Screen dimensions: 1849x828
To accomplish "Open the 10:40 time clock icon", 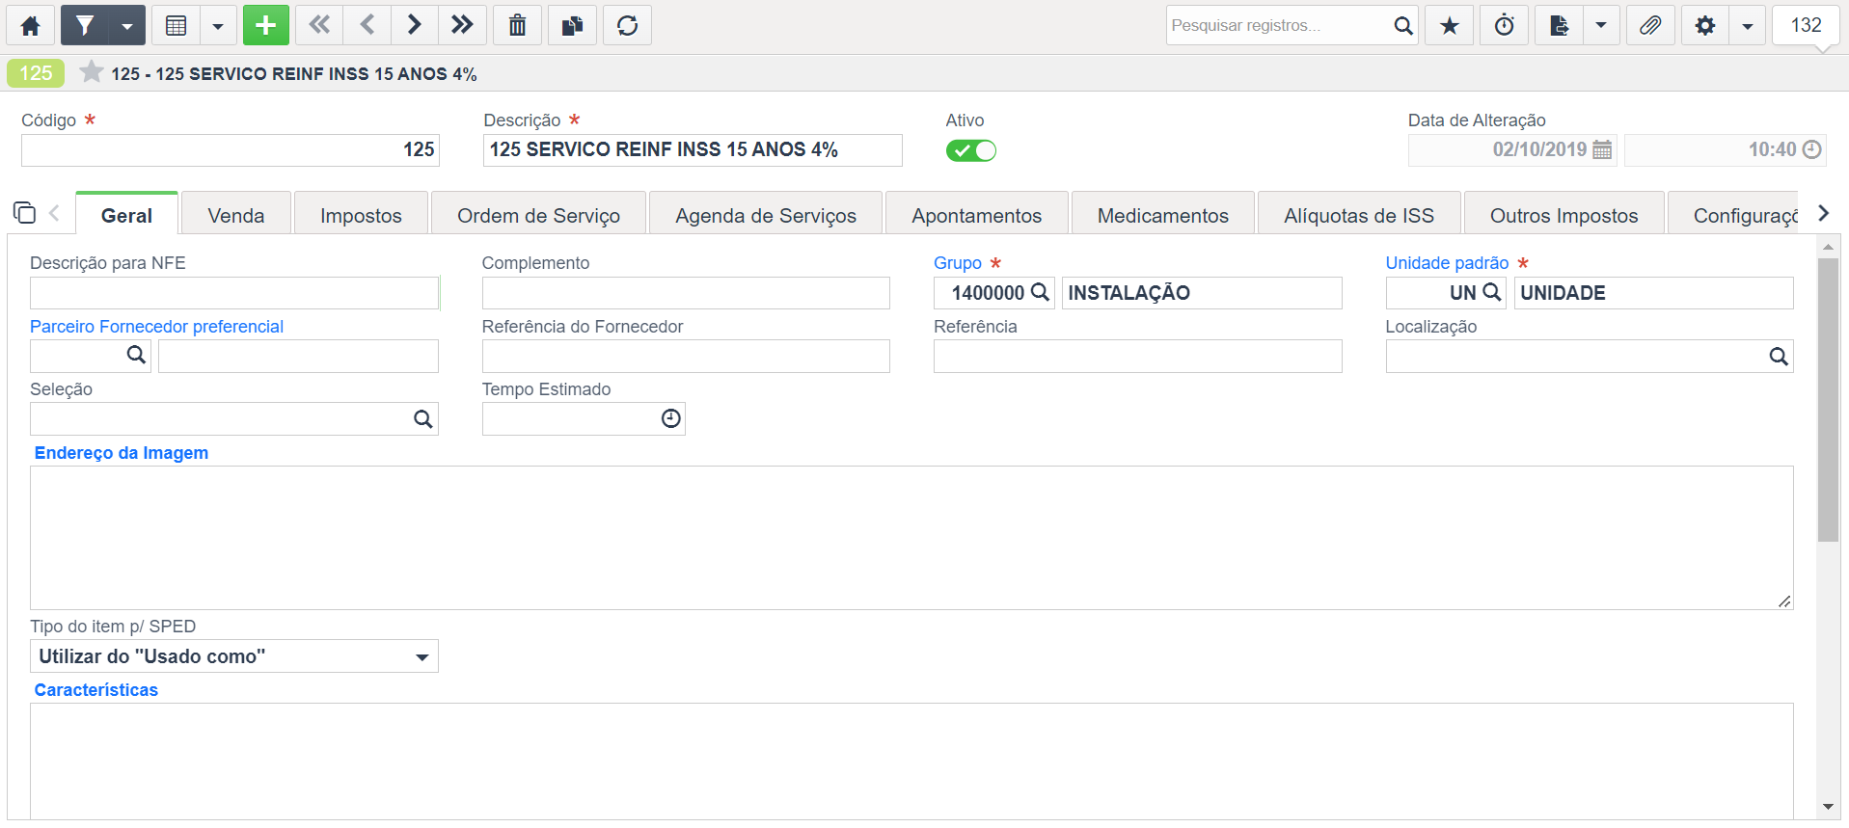I will click(1812, 149).
